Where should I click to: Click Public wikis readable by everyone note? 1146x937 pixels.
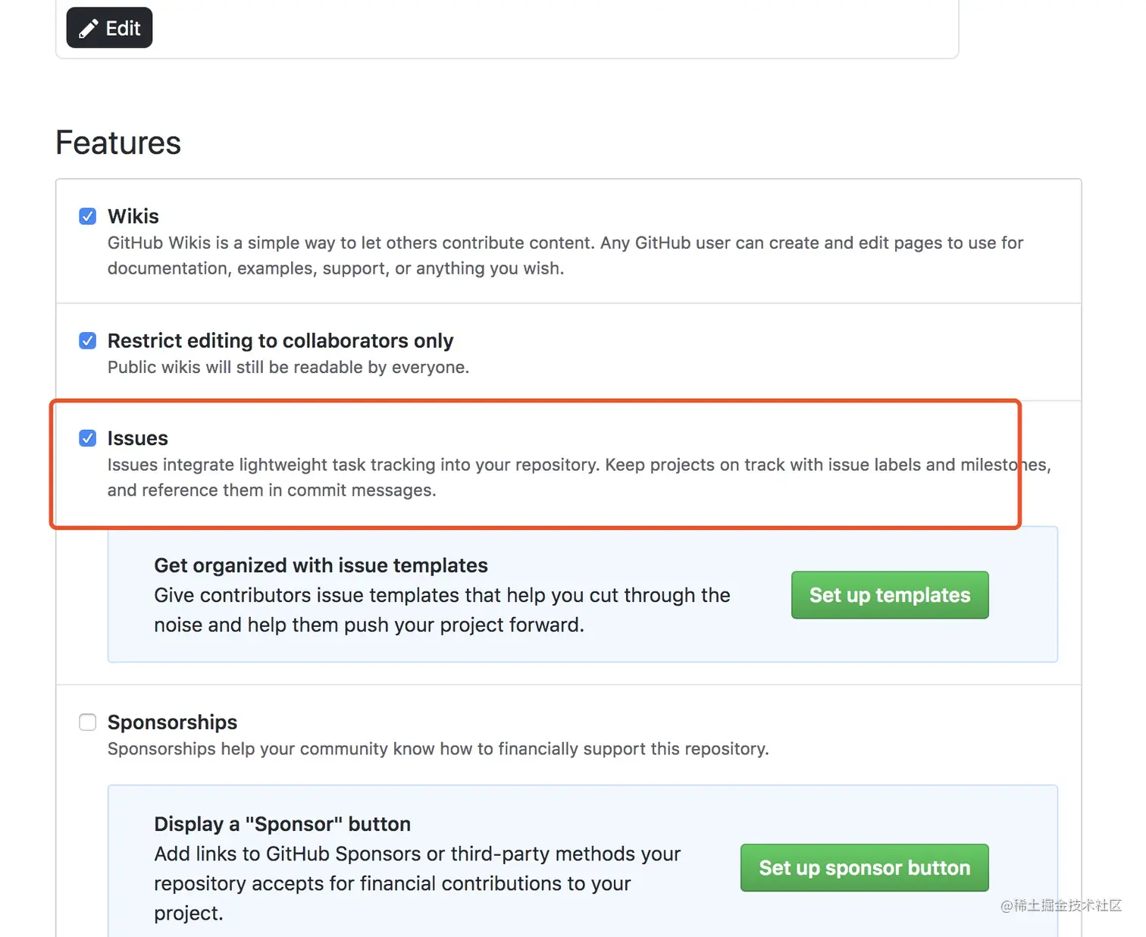[288, 367]
